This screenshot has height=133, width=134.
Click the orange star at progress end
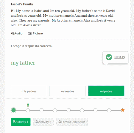point(123,110)
